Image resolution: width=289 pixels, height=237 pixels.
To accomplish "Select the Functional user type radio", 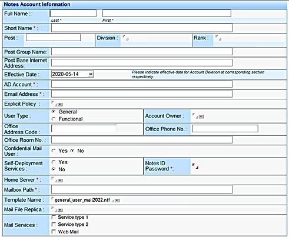I will tap(54, 119).
